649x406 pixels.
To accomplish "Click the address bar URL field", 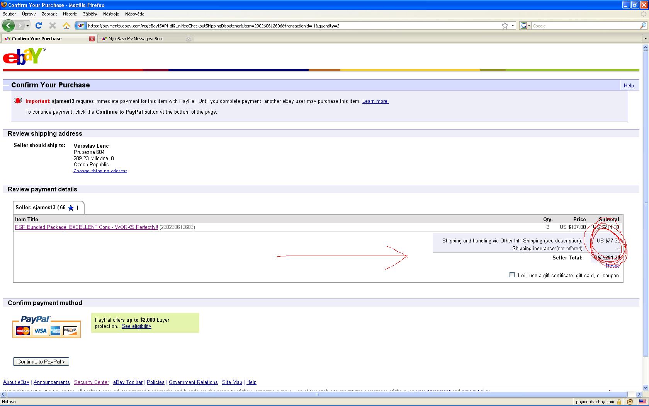I will 294,26.
